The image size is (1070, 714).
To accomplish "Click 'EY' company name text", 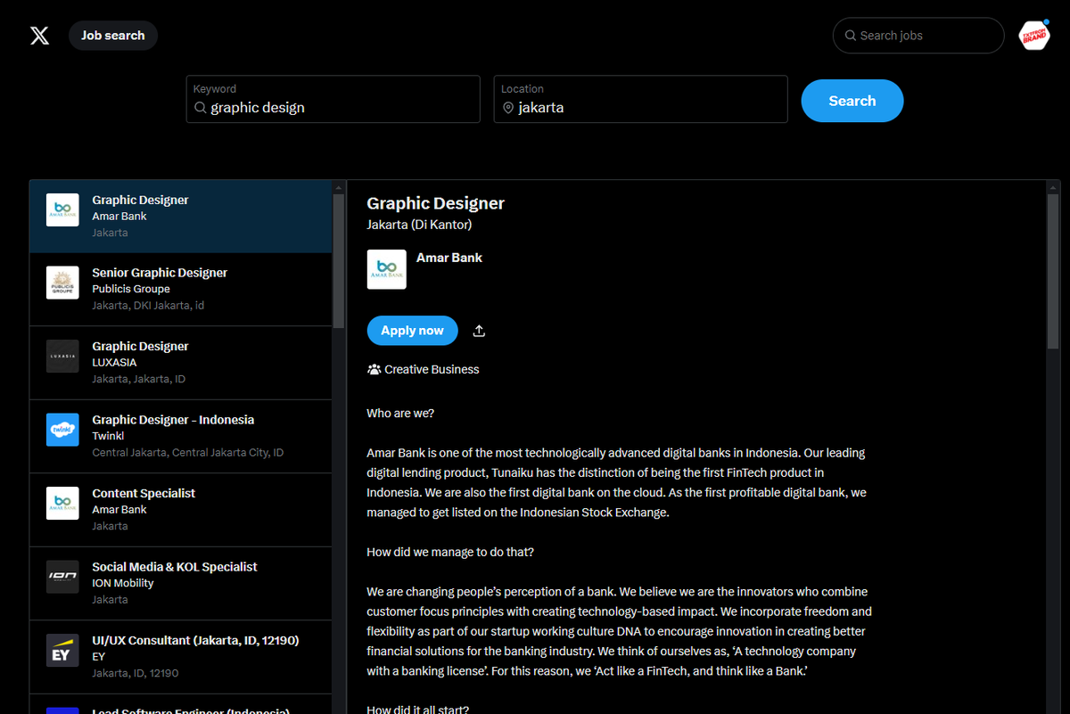I will click(99, 657).
